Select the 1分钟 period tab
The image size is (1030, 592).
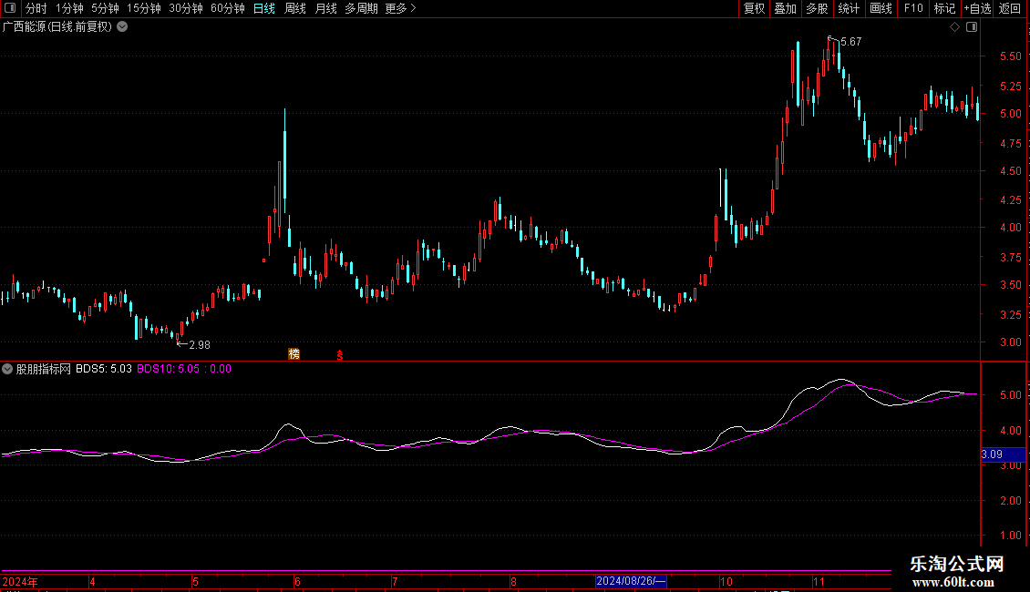coord(69,8)
